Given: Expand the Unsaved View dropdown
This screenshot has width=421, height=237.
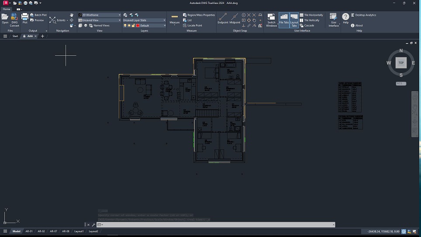Looking at the screenshot, I should pyautogui.click(x=120, y=20).
